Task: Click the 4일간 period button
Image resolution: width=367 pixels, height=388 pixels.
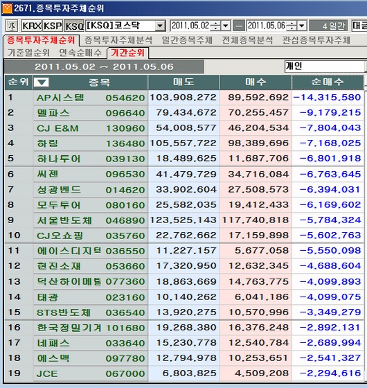Action: click(x=328, y=26)
